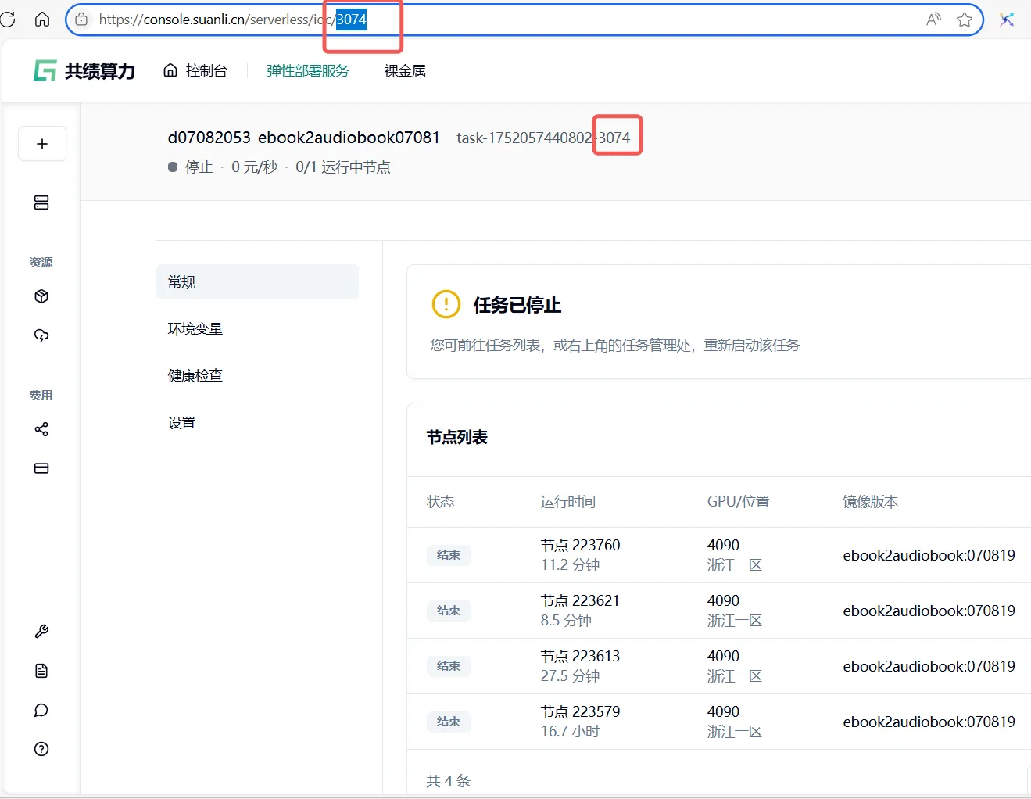Open 裸金属 in top navigation

pyautogui.click(x=405, y=71)
